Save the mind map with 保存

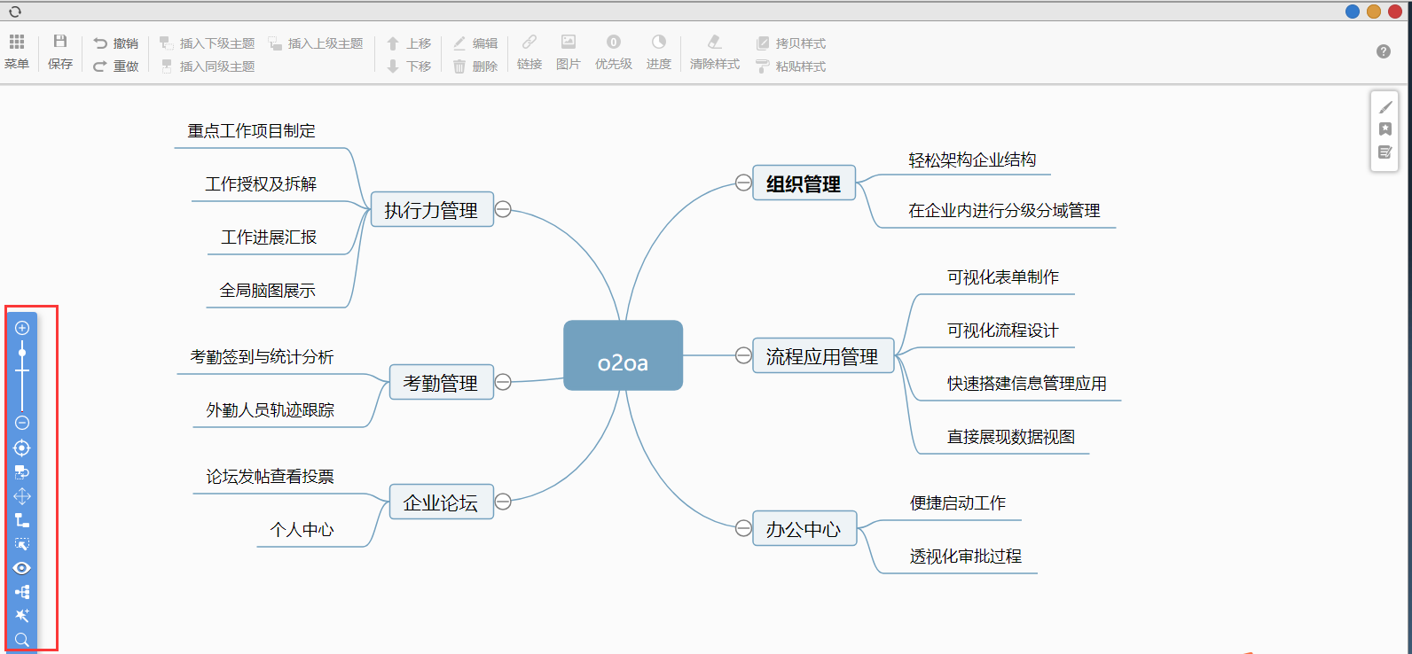(60, 51)
